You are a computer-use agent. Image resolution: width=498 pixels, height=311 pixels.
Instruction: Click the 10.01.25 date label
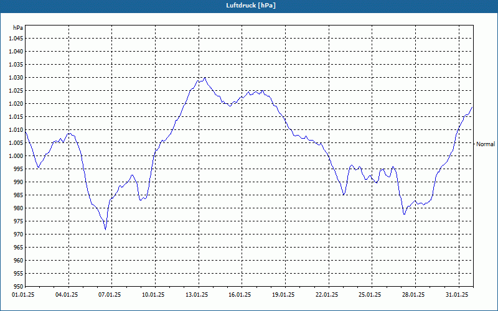click(153, 295)
